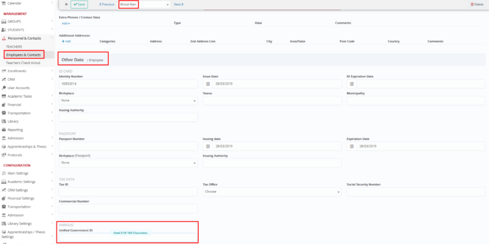489x244 pixels.
Task: Open the passport Issuing date calendar picker
Action: pyautogui.click(x=208, y=146)
